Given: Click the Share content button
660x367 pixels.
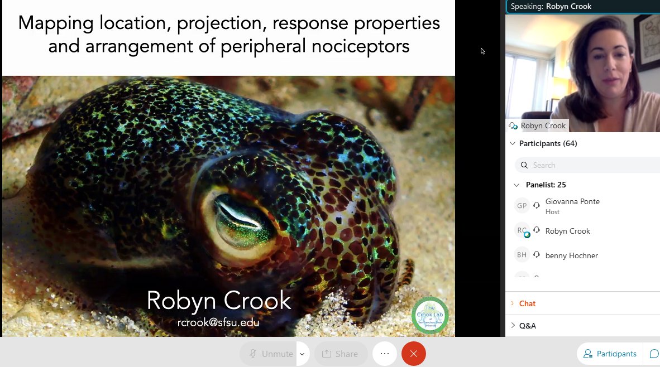Looking at the screenshot, I should [341, 354].
